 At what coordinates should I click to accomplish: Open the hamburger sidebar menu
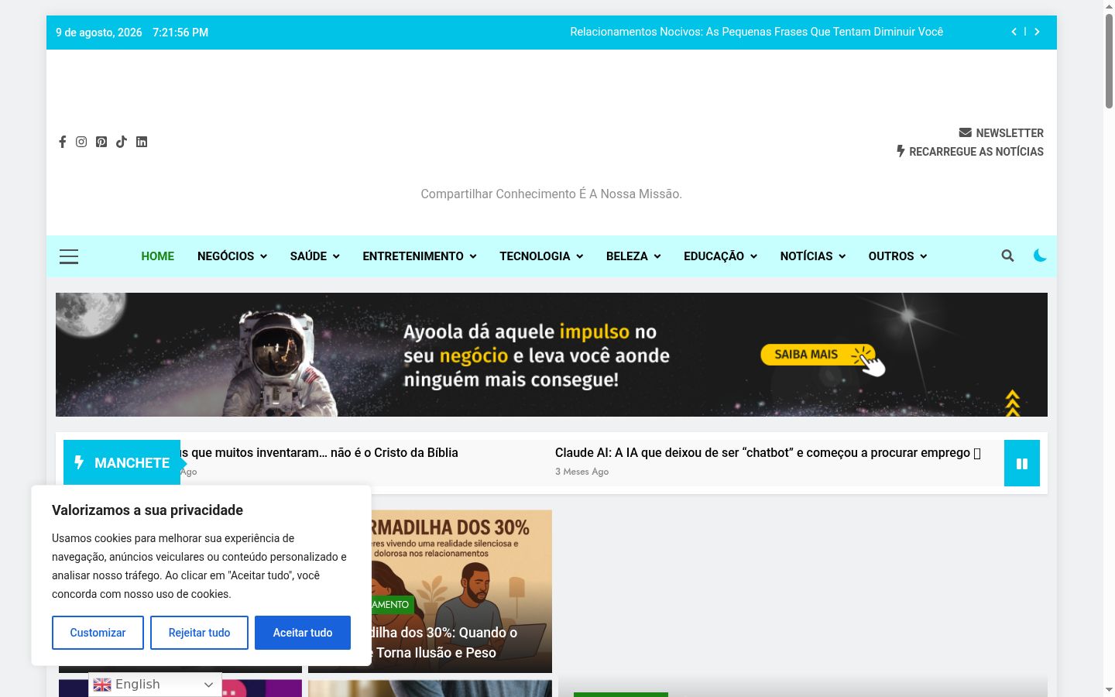click(69, 256)
